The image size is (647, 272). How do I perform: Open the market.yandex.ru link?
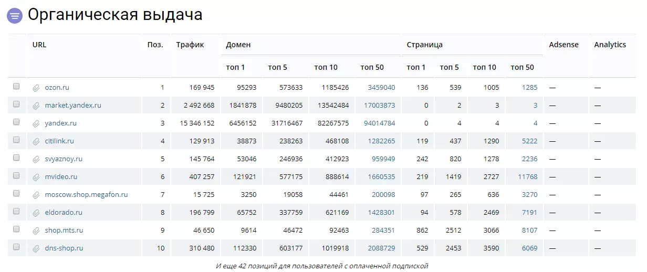(x=73, y=106)
